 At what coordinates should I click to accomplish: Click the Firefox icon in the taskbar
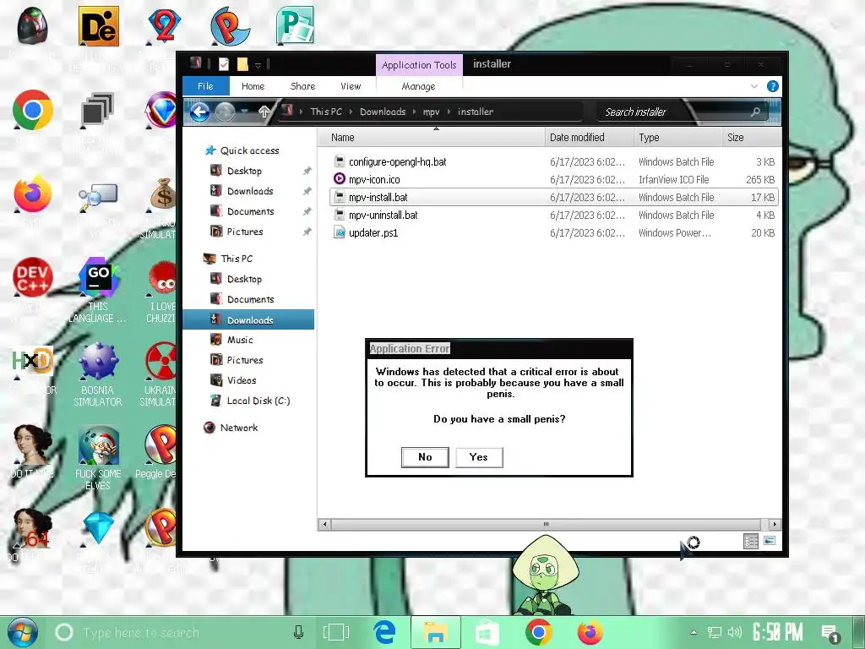click(590, 632)
